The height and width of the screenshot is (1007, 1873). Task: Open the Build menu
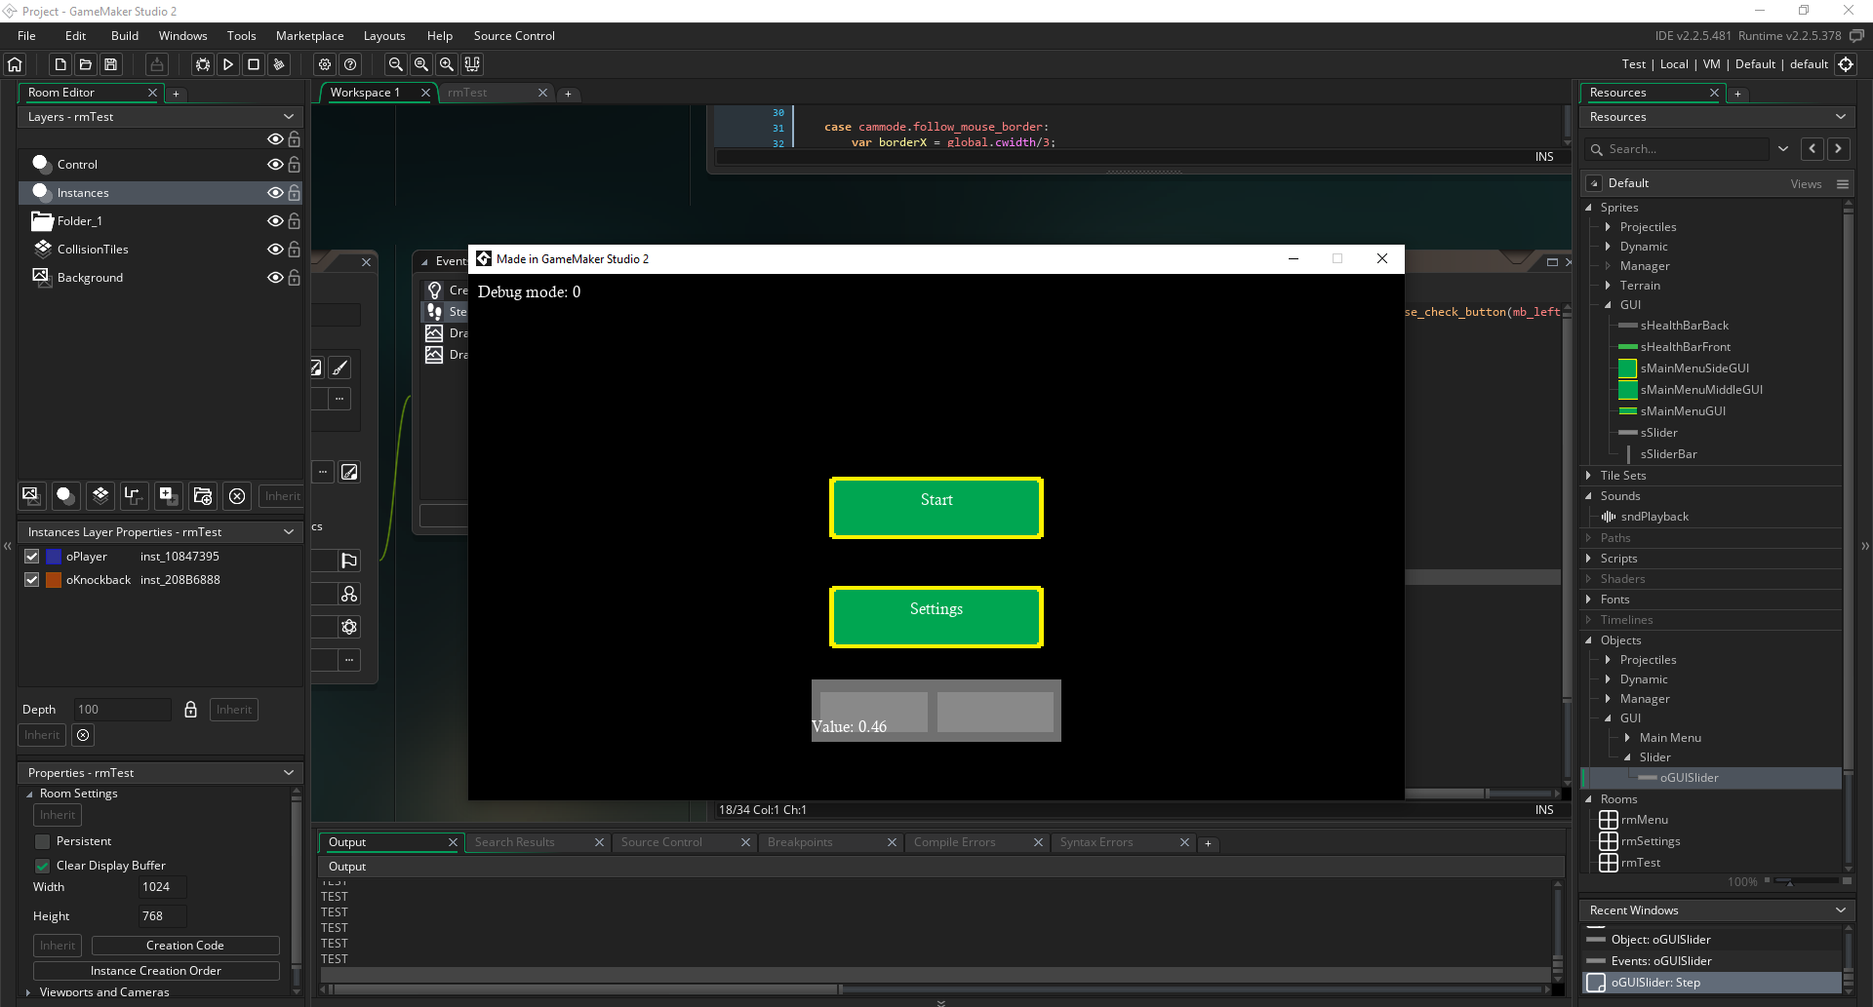point(125,36)
